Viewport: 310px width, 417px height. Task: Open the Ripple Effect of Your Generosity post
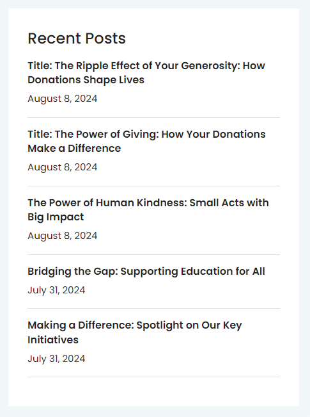[146, 72]
